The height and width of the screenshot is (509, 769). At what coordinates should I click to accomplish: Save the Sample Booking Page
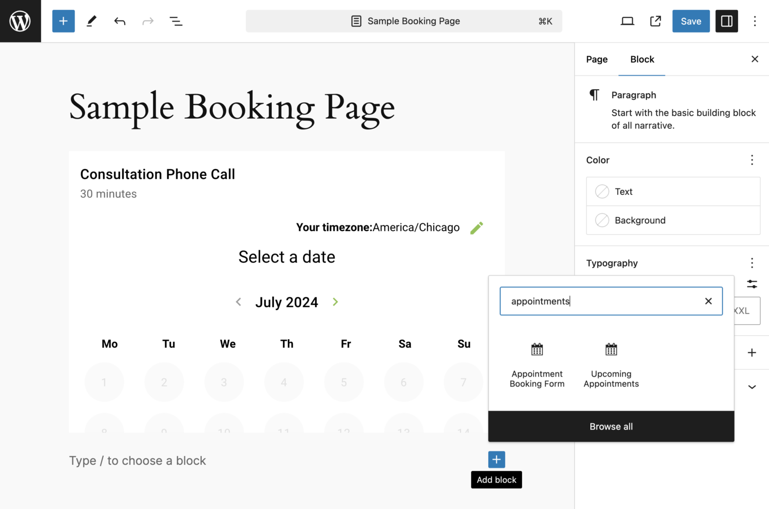tap(691, 21)
